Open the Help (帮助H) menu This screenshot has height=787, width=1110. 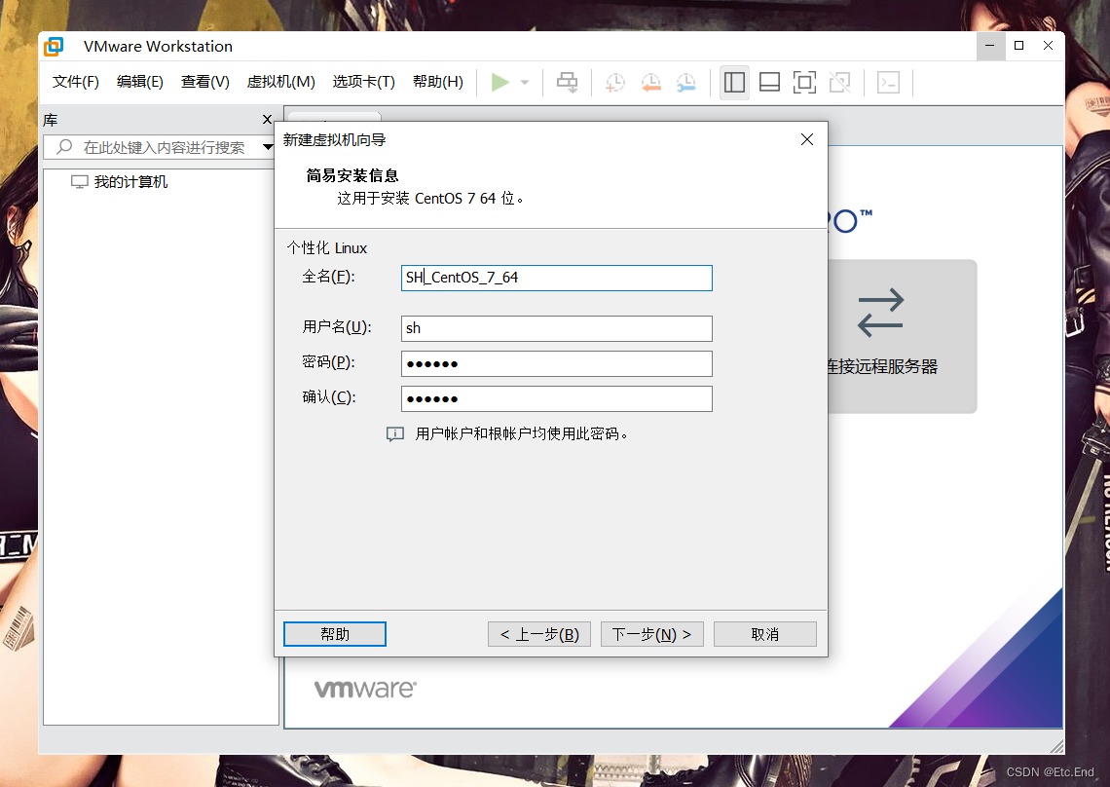[x=438, y=82]
